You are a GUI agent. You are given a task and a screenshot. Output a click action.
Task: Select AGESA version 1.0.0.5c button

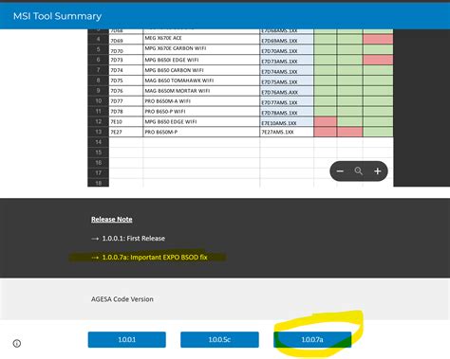pyautogui.click(x=219, y=339)
